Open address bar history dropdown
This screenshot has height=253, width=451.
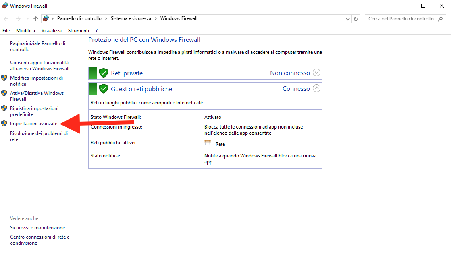point(348,19)
